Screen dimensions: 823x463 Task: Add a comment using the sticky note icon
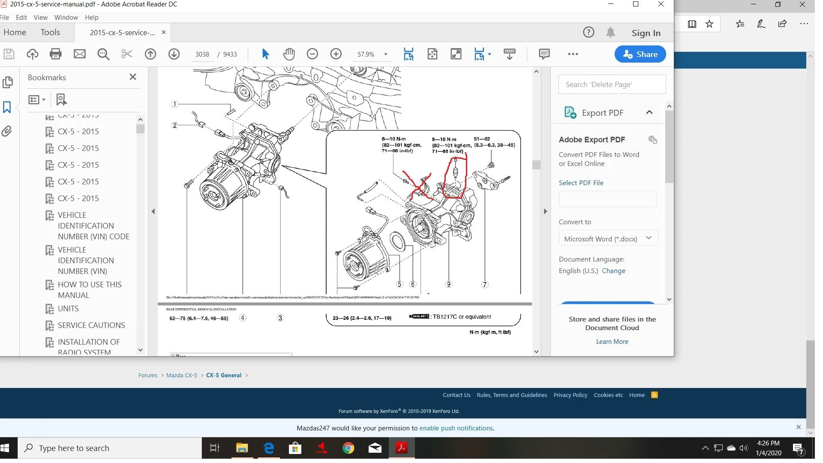tap(544, 54)
